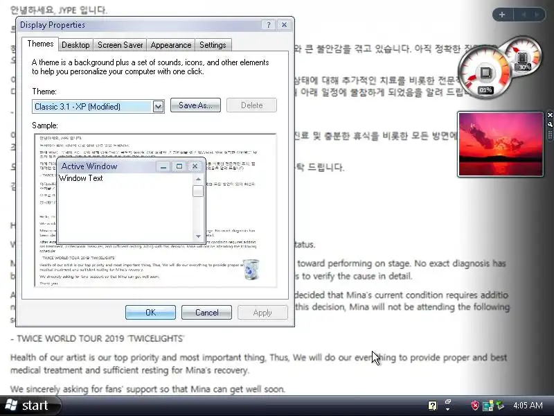The height and width of the screenshot is (416, 554).
Task: Click the taskbar clock 4:05 AM
Action: (x=528, y=406)
